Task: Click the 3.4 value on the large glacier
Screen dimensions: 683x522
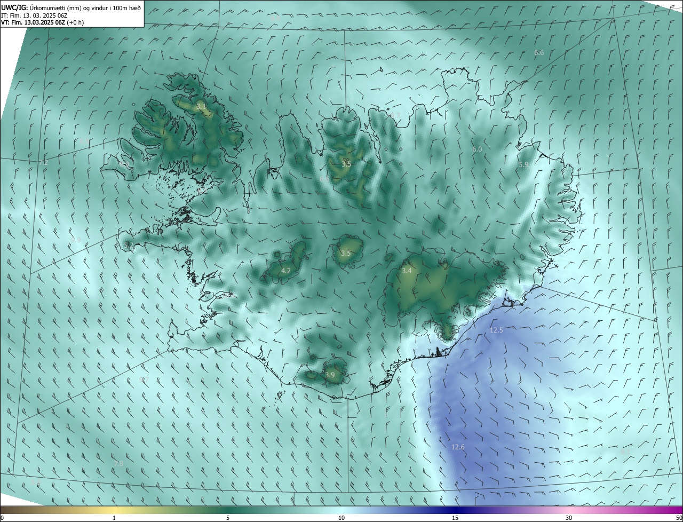Action: coord(407,271)
